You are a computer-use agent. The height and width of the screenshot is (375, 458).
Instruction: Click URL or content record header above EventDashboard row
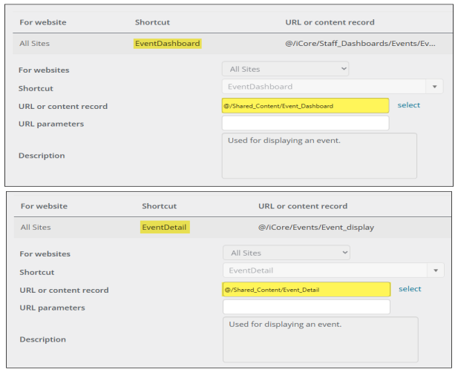coord(330,22)
